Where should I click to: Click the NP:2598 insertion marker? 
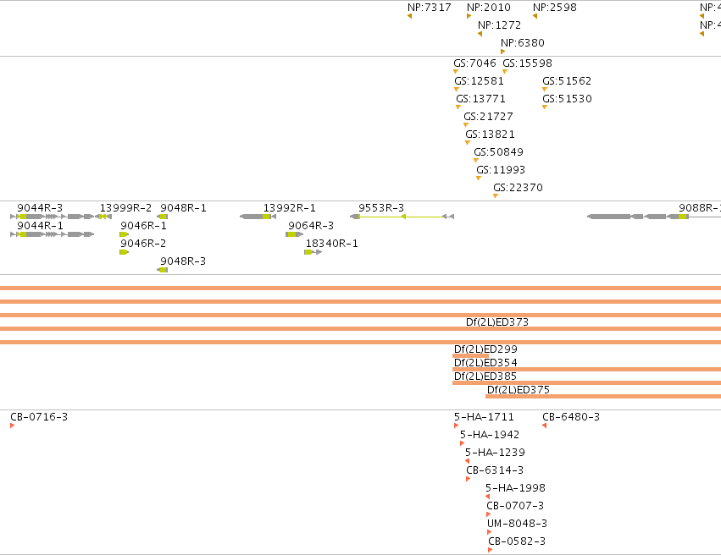pos(535,17)
